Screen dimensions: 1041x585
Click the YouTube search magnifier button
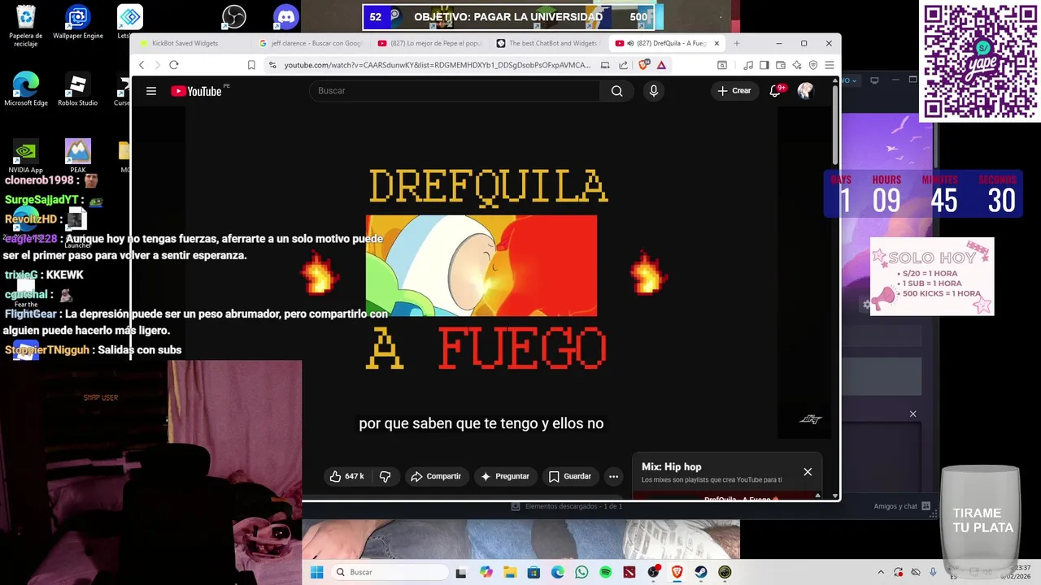click(x=616, y=91)
